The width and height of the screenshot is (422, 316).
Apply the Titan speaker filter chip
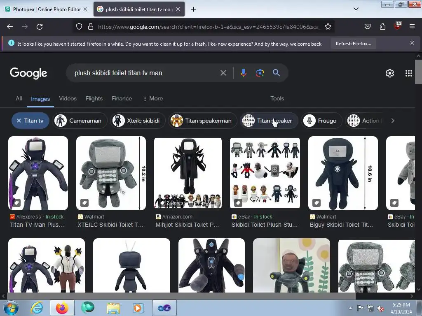tap(269, 121)
